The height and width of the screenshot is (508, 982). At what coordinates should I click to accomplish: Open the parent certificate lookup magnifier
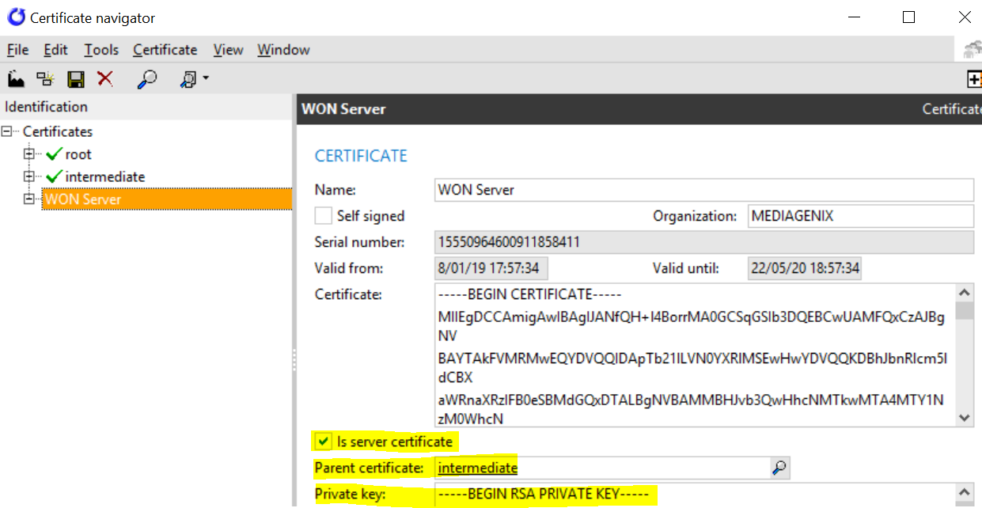(779, 468)
